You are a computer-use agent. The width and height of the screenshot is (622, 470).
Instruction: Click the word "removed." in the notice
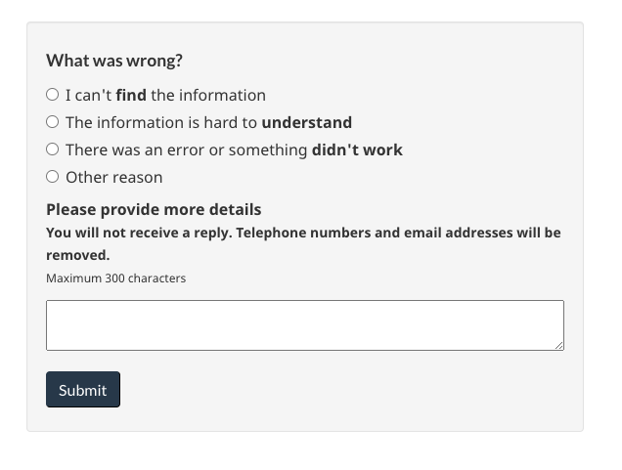(x=78, y=255)
